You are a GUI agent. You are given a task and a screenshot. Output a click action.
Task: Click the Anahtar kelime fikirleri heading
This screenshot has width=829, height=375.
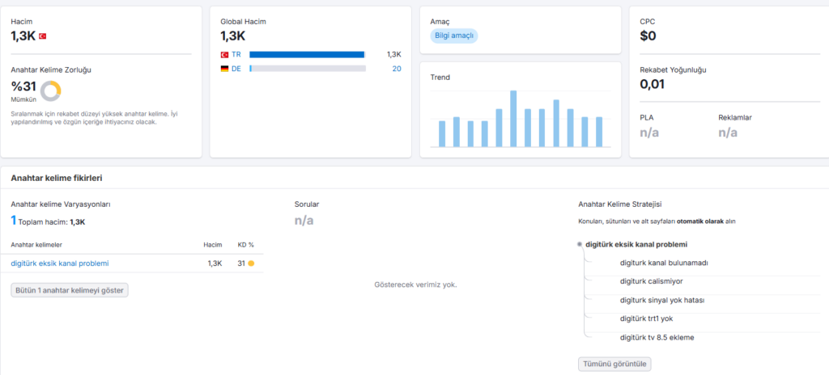pyautogui.click(x=57, y=178)
